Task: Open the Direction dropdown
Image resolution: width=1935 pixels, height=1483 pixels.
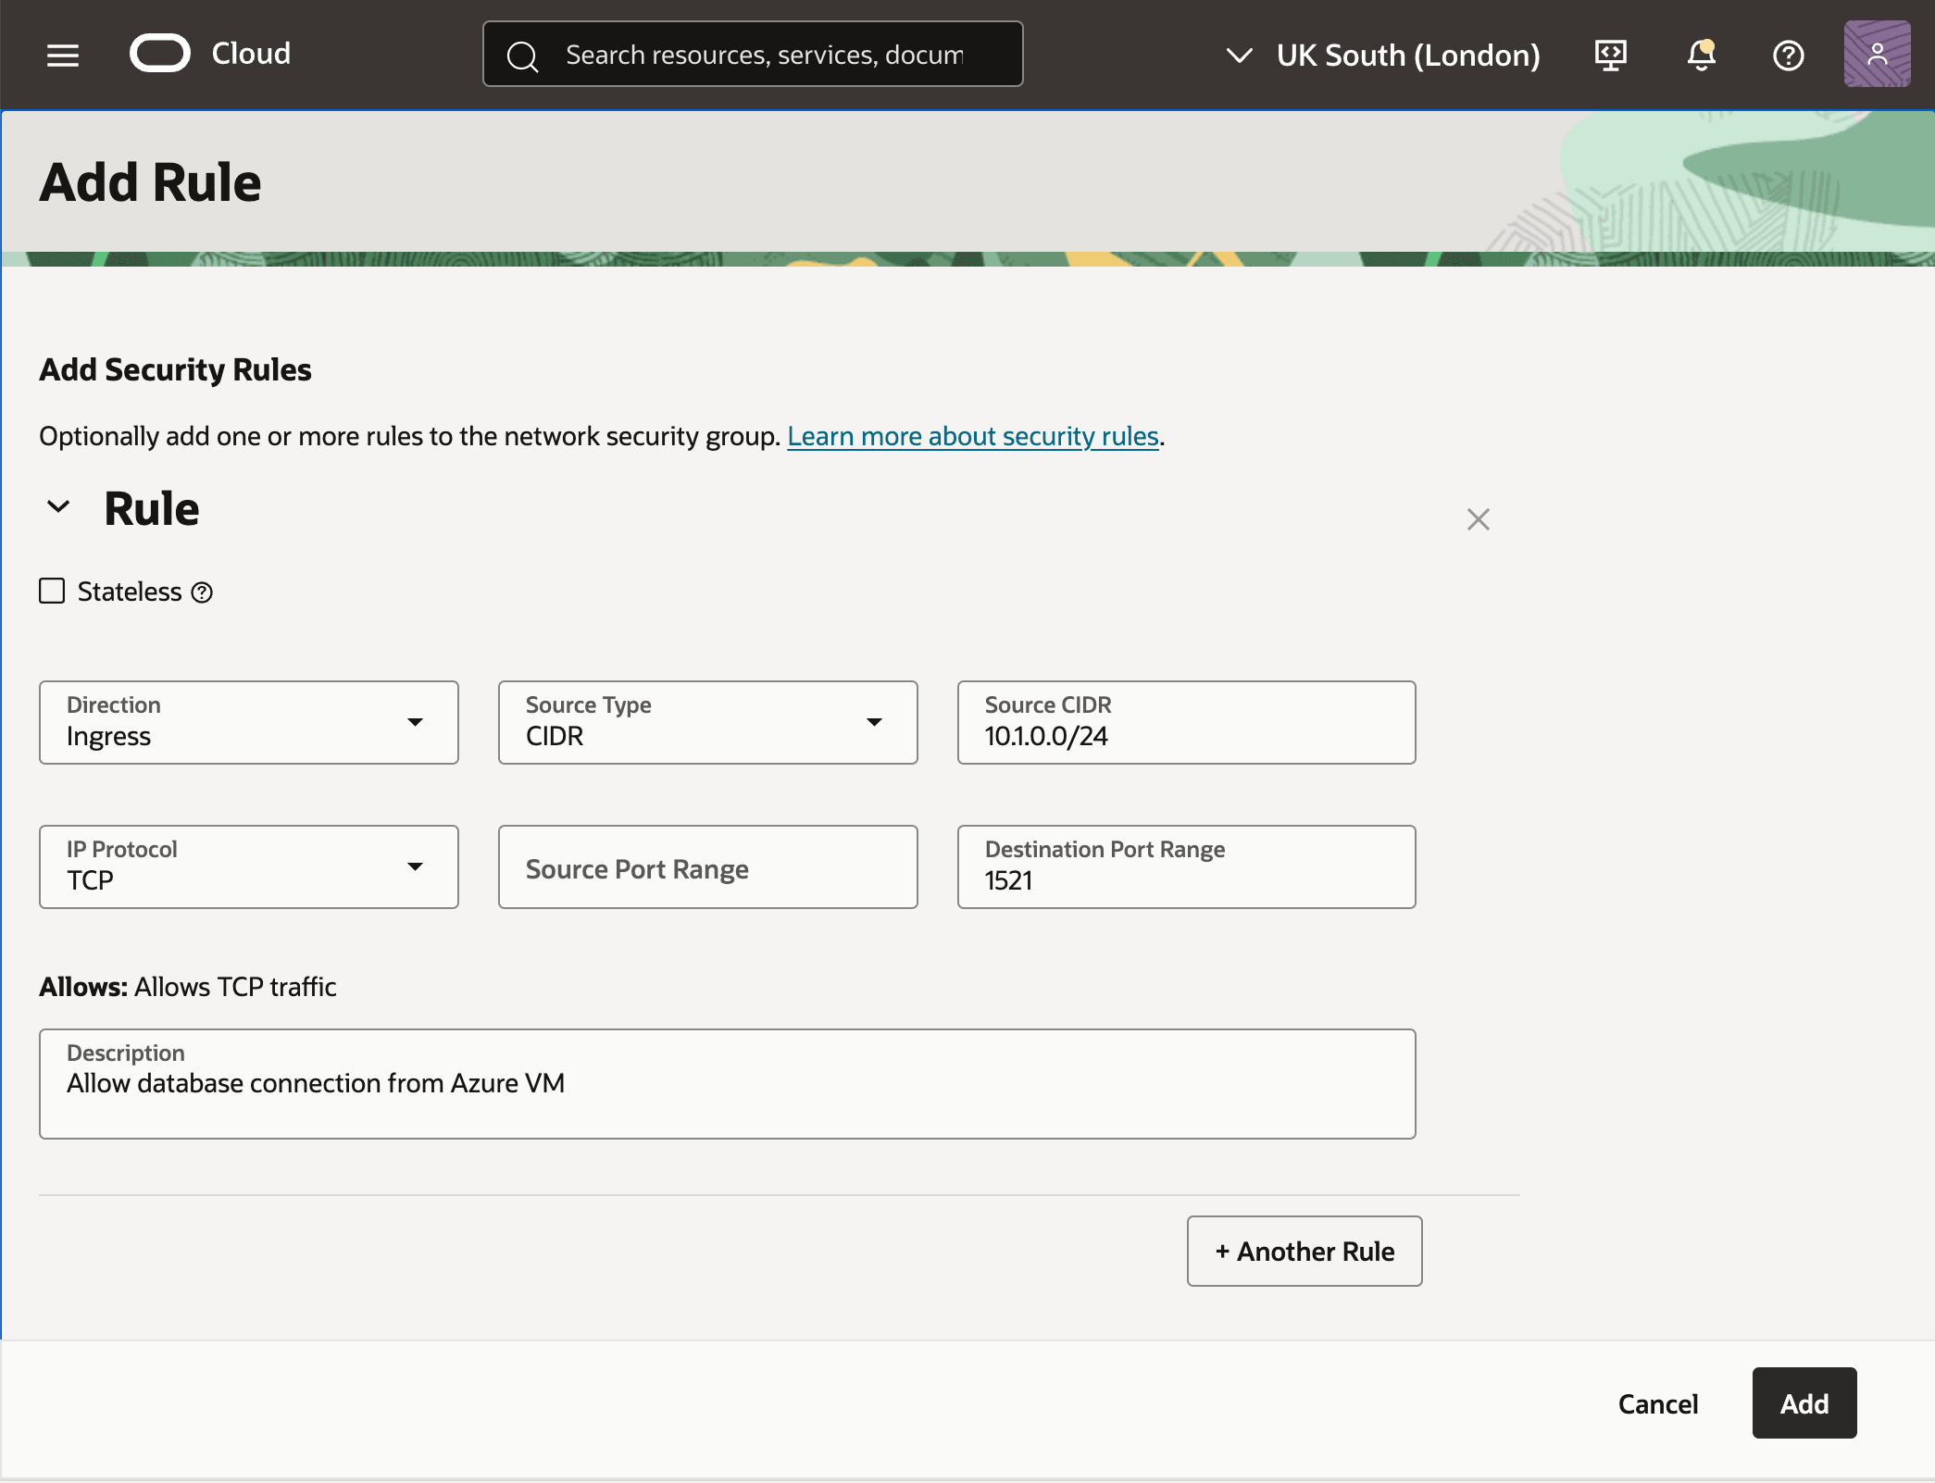Action: 417,723
